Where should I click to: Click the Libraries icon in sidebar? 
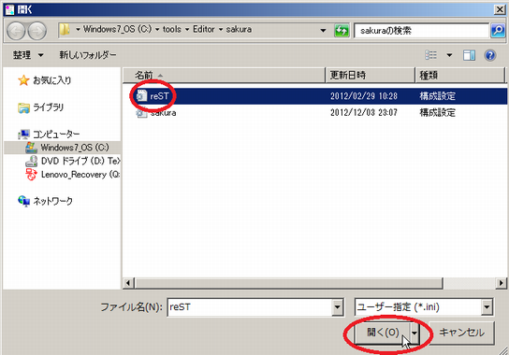pyautogui.click(x=23, y=107)
